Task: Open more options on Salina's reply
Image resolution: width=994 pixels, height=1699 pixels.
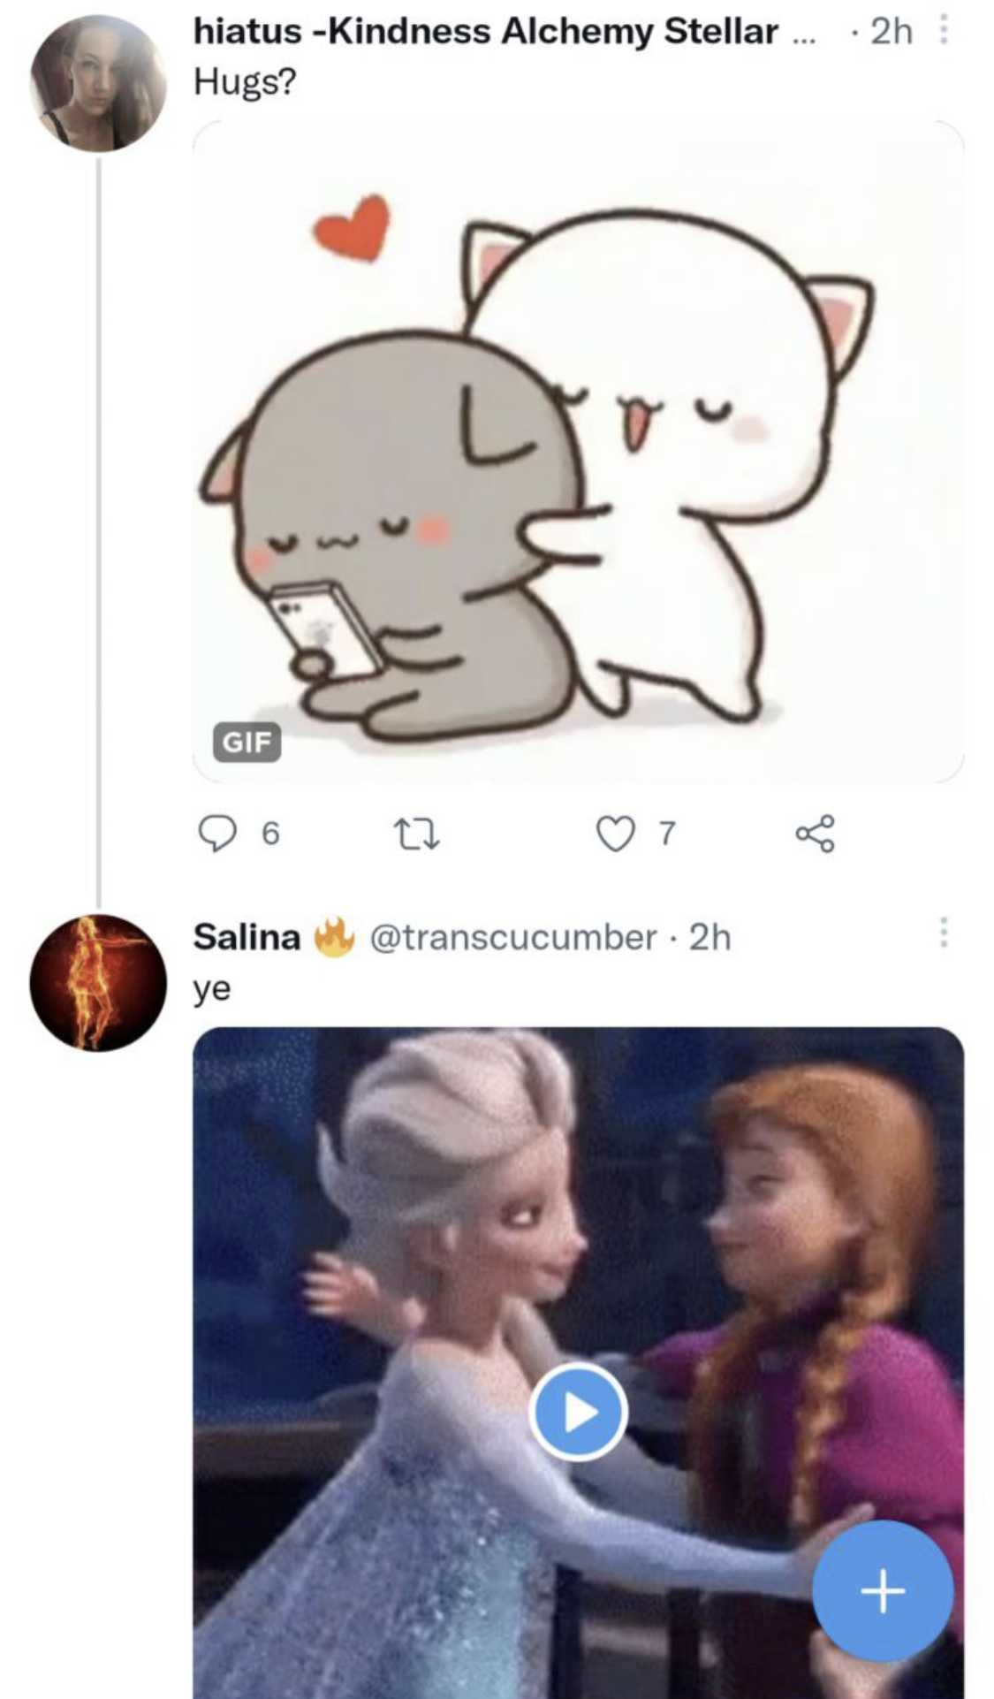Action: (943, 933)
